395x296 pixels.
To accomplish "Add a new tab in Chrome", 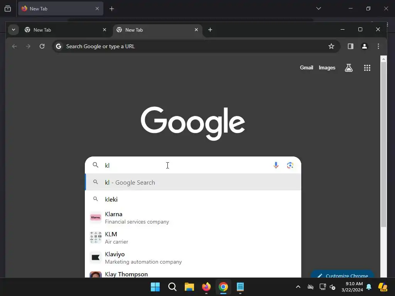I will (210, 30).
